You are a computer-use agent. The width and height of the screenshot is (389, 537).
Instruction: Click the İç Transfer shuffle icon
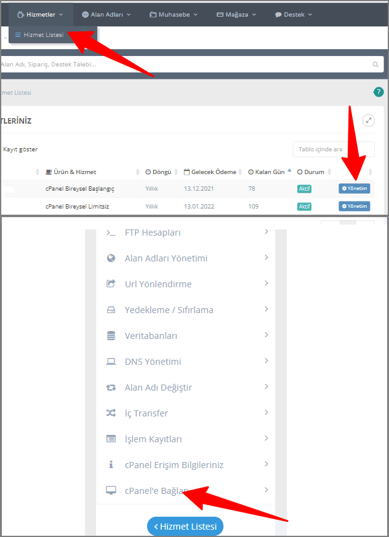tap(111, 413)
